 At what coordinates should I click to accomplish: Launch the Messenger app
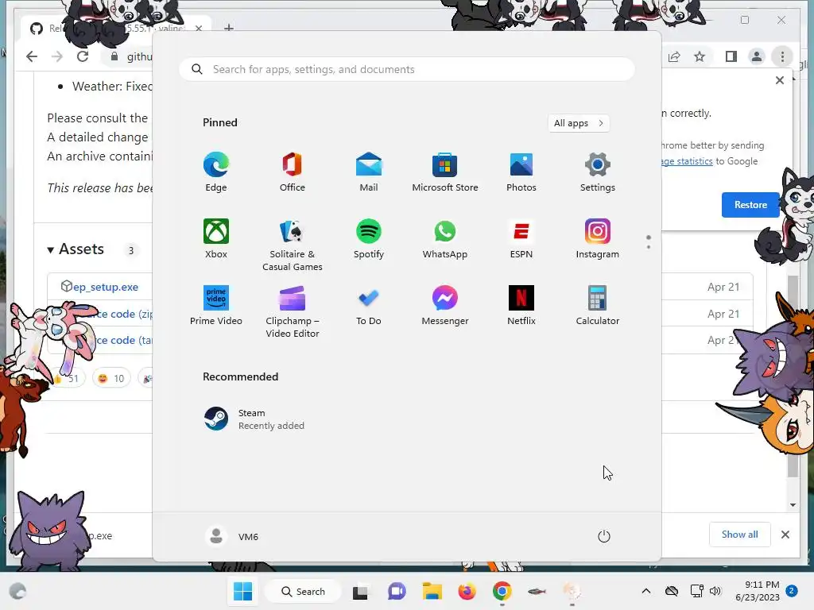(445, 306)
